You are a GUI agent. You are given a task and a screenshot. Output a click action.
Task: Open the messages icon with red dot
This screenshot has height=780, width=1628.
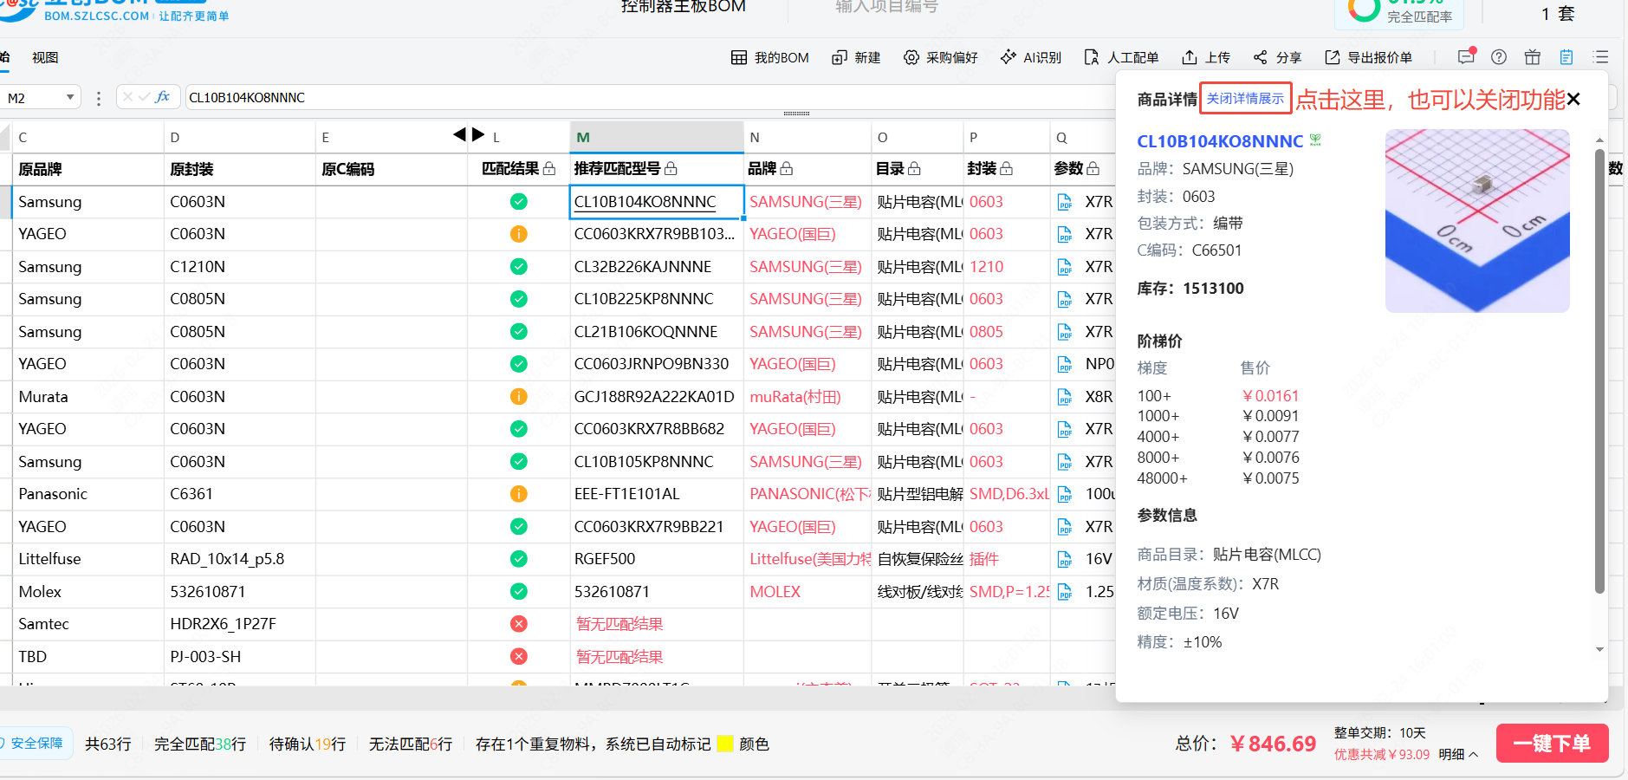click(1466, 56)
